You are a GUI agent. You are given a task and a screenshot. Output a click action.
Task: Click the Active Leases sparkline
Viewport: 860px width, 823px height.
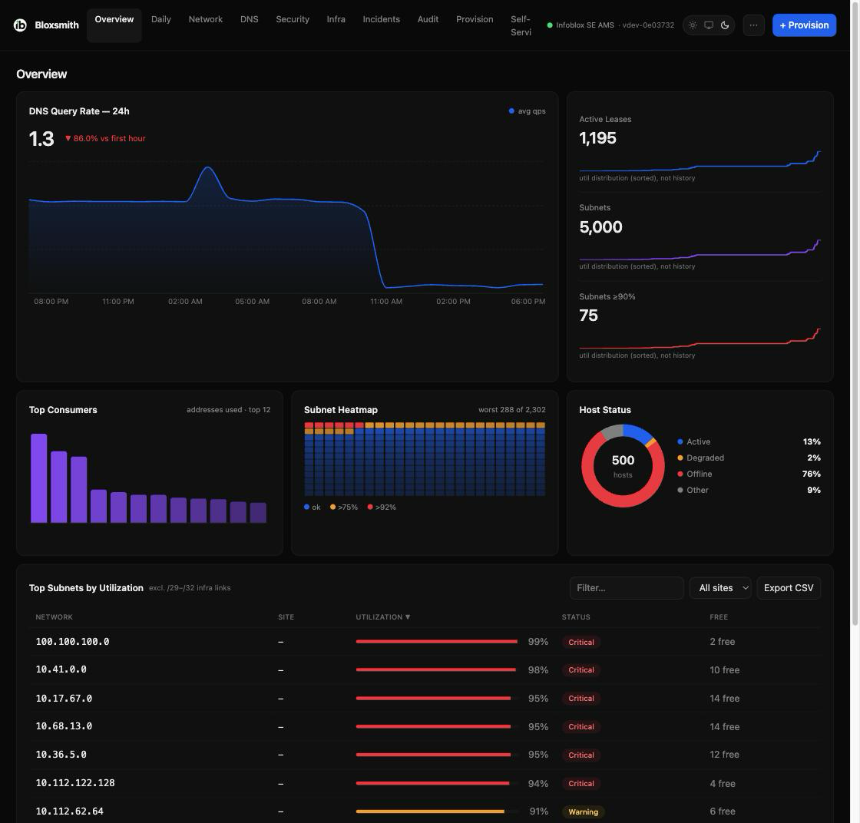click(x=700, y=161)
